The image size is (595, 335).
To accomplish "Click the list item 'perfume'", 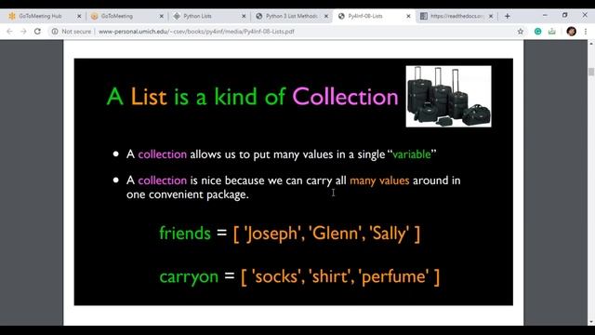I will [x=395, y=277].
